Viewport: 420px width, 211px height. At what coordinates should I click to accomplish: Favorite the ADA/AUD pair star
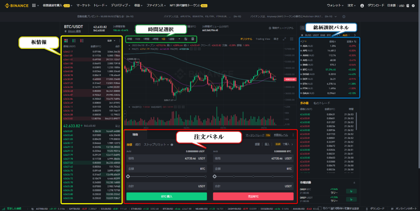point(301,46)
